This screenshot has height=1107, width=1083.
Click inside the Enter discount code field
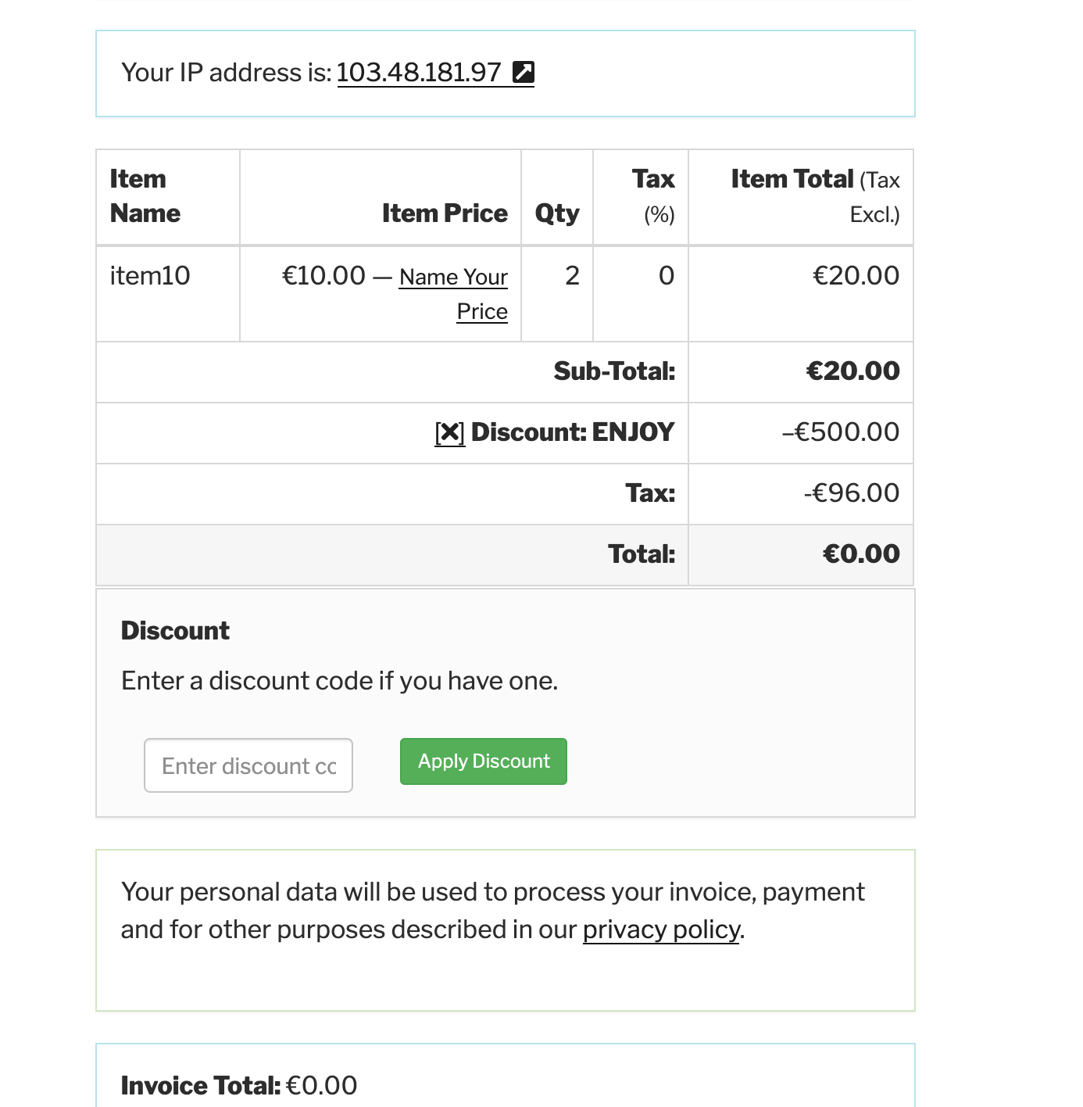[248, 765]
